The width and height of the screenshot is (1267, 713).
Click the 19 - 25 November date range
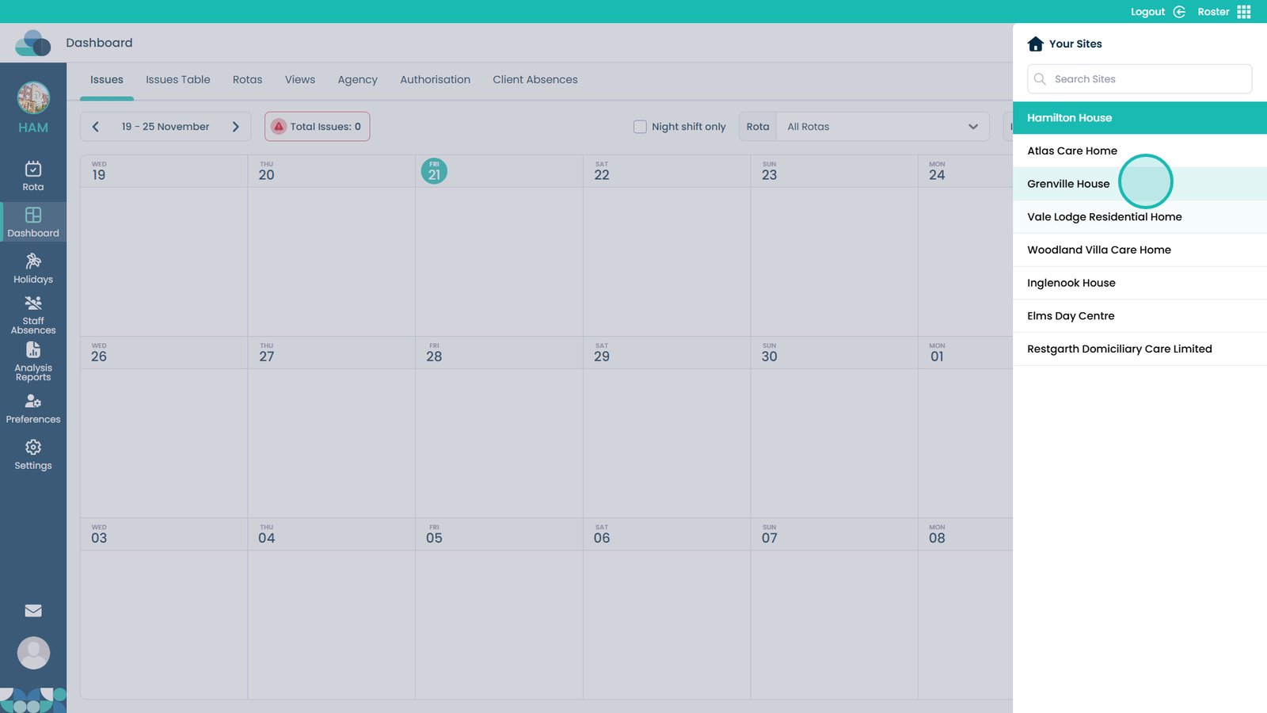166,127
